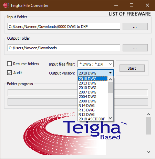Viewport: 155px width, 159px height.
Task: Select 2004 DWG output version
Action: click(x=93, y=97)
